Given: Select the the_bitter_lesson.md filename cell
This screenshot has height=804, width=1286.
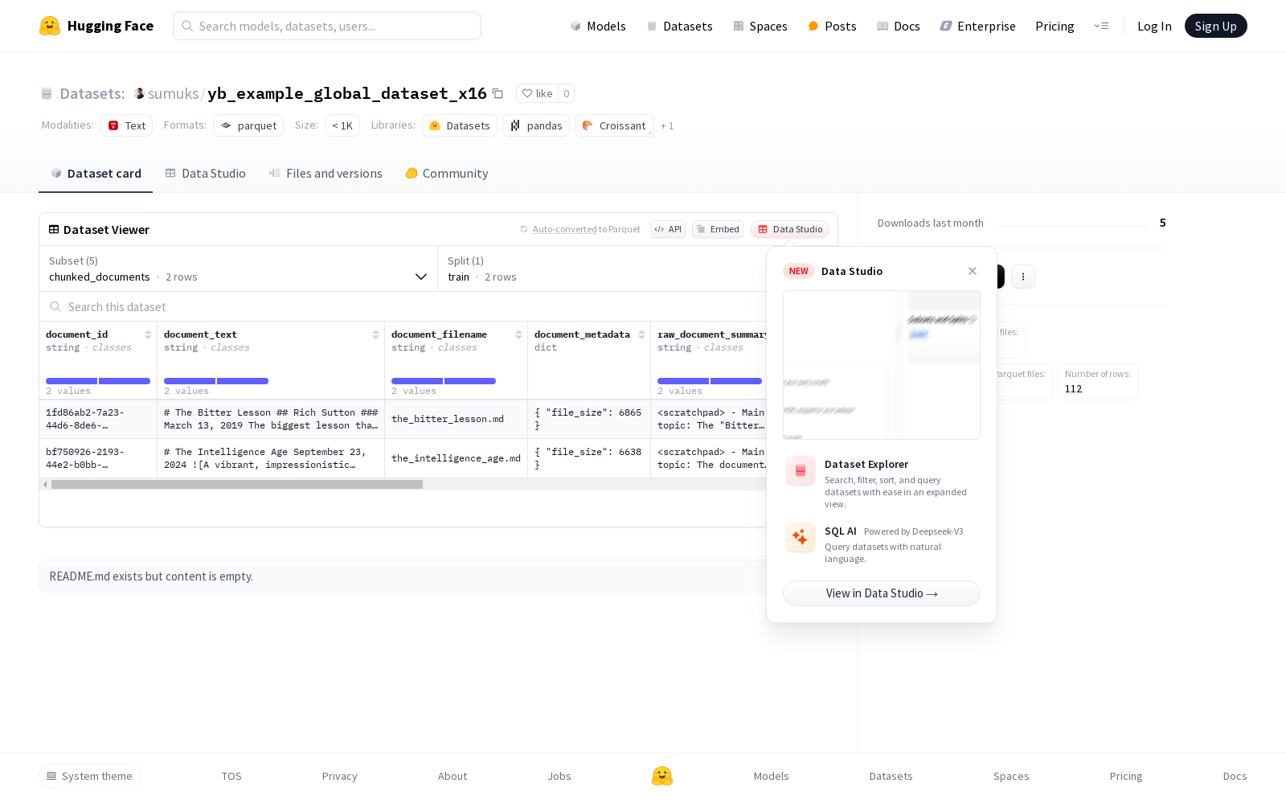Looking at the screenshot, I should (x=456, y=420).
